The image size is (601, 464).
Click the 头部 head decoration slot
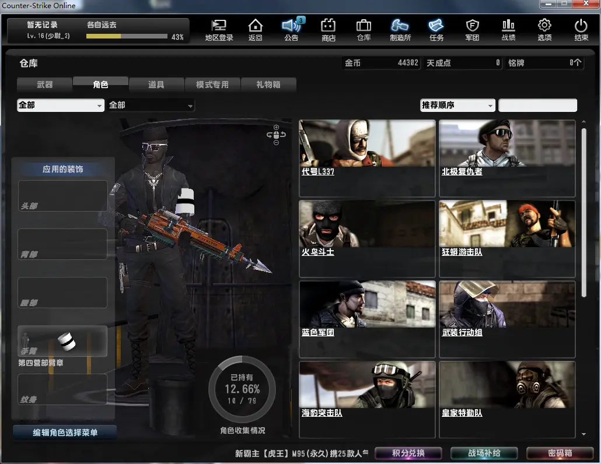[x=62, y=196]
